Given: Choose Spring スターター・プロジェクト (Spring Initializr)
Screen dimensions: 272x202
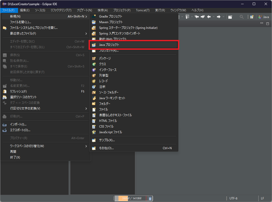Looking at the screenshot, I should point(134,28).
